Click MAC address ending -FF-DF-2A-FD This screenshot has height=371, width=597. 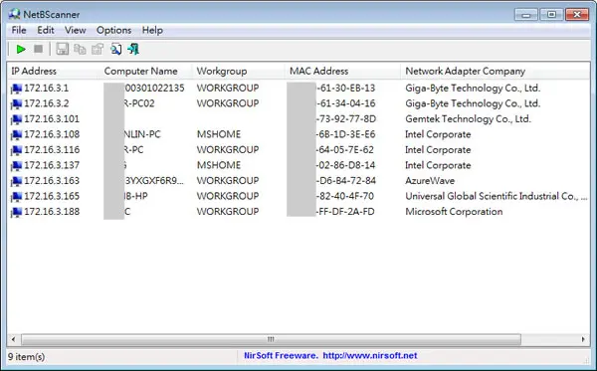click(345, 211)
